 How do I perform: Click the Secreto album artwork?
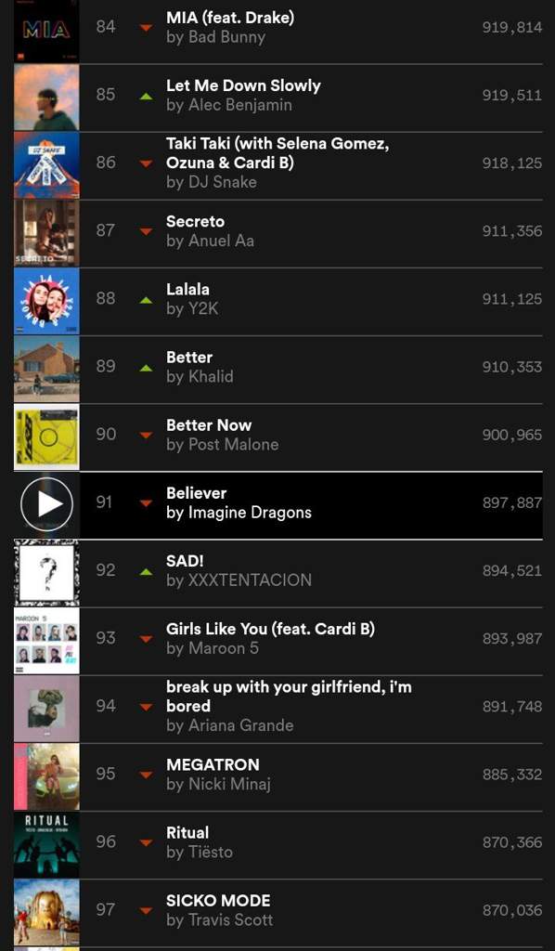(46, 233)
